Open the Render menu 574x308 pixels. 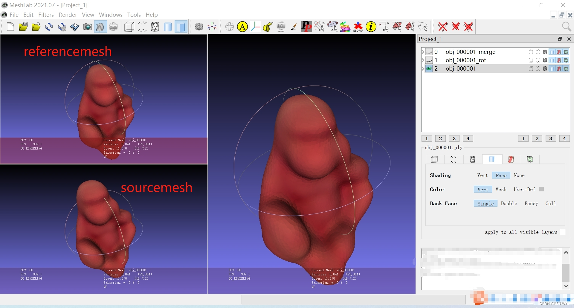coord(68,15)
